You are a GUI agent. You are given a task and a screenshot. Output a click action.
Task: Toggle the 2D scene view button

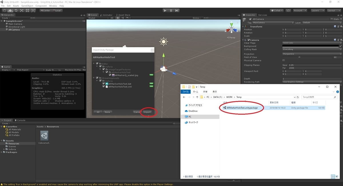click(x=112, y=18)
